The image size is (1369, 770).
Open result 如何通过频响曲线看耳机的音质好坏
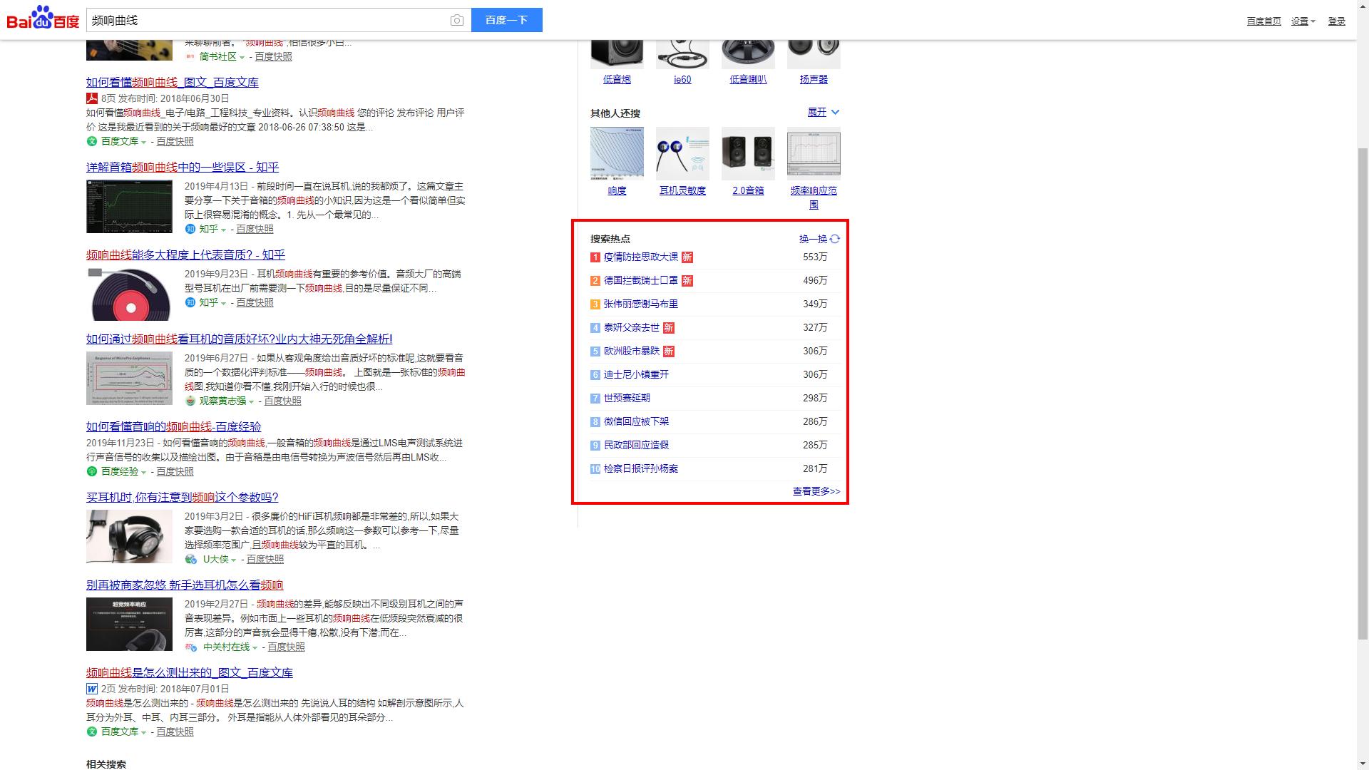(239, 339)
